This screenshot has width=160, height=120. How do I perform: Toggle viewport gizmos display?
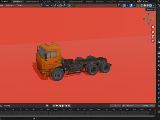click(x=124, y=5)
